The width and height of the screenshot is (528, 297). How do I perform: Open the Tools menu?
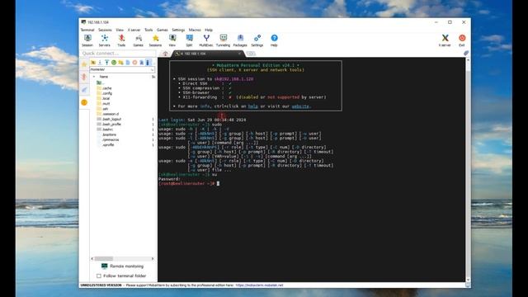tap(148, 30)
